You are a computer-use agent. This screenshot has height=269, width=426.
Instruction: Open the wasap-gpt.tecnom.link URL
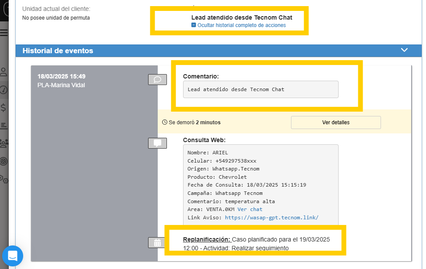coord(272,218)
